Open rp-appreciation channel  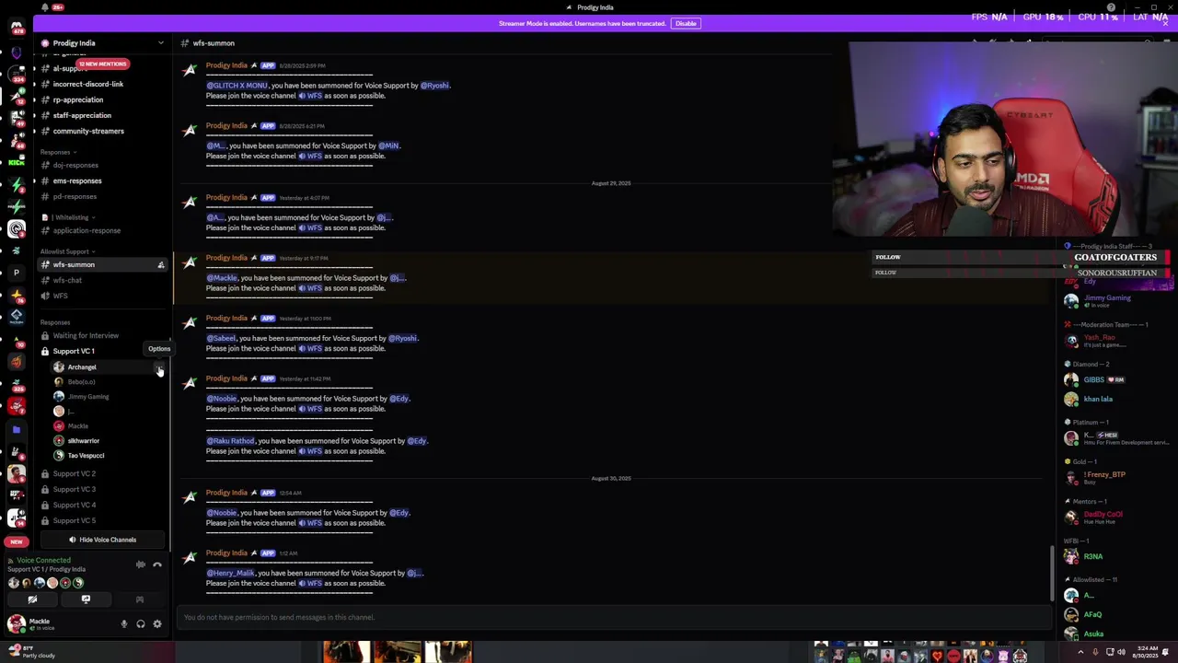78,99
